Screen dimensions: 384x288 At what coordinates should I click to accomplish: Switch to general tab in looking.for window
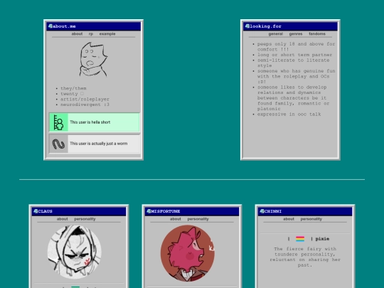point(275,34)
